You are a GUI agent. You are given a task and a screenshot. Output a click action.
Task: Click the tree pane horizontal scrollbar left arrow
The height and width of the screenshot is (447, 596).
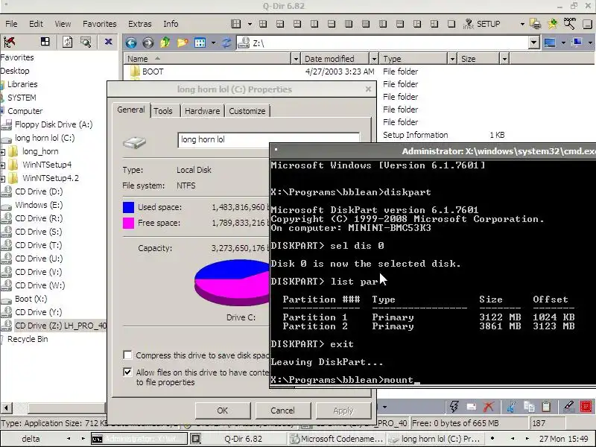tap(6, 408)
